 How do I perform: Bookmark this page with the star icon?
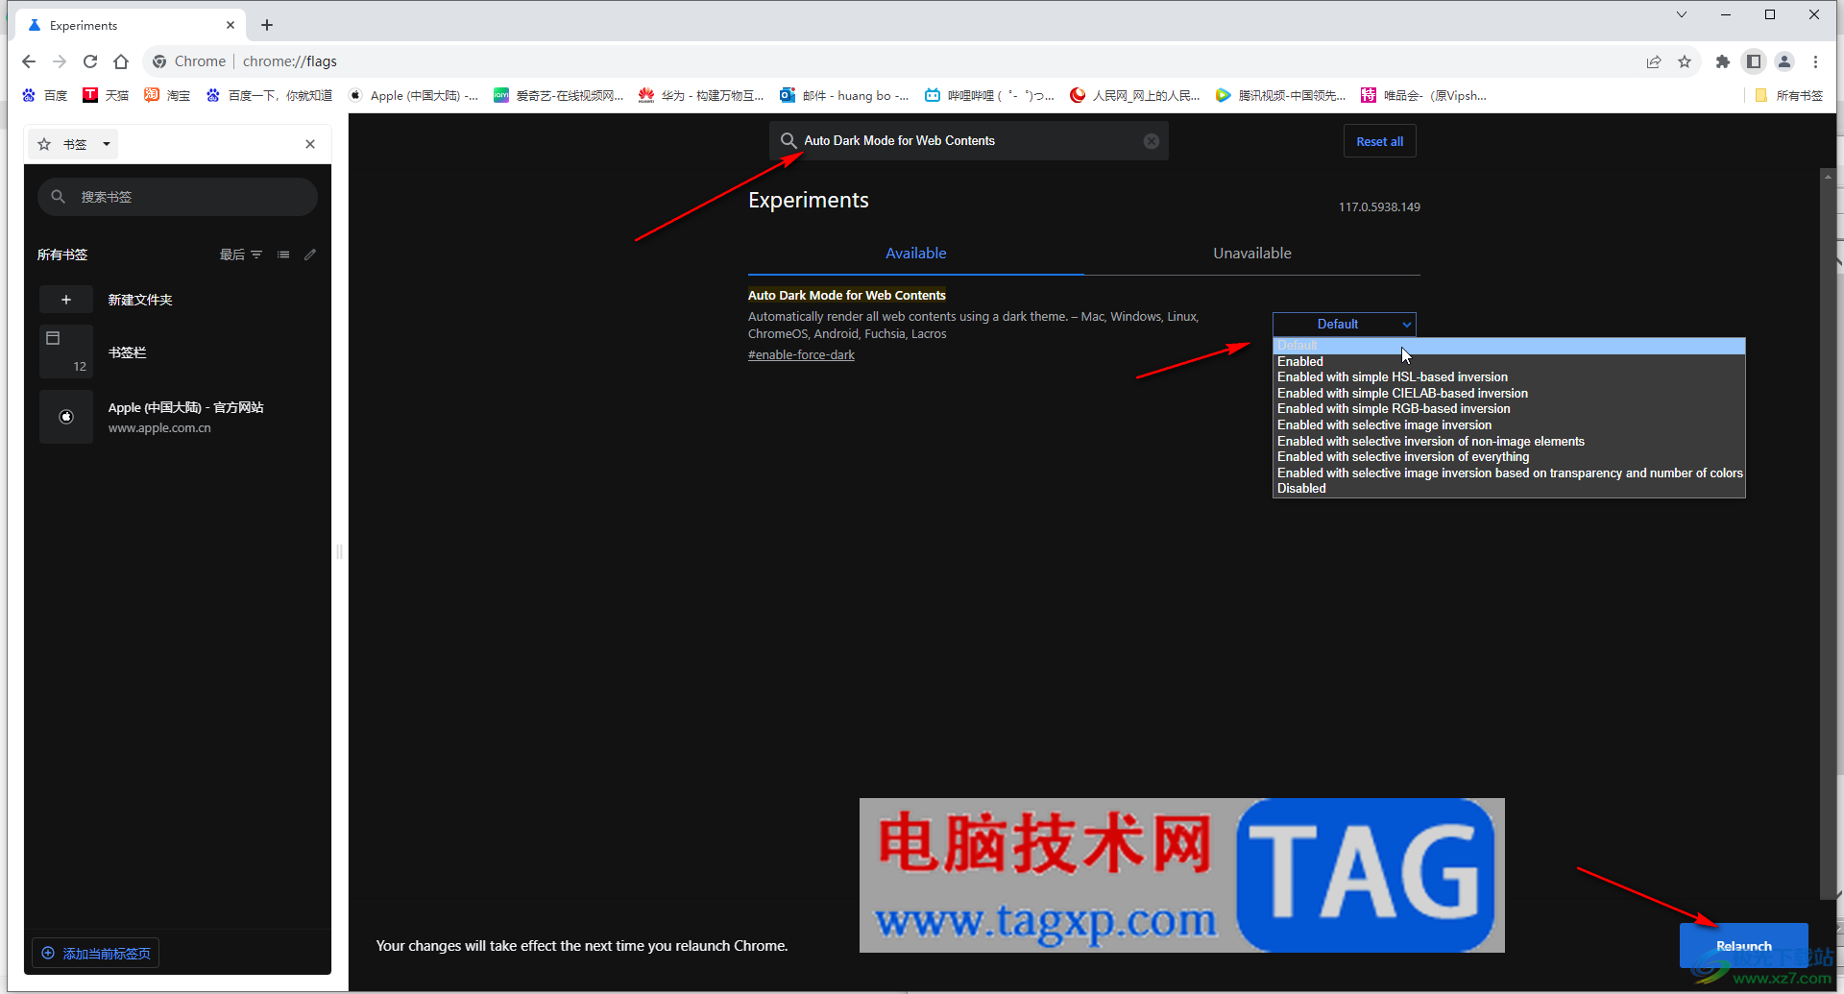pyautogui.click(x=1685, y=61)
